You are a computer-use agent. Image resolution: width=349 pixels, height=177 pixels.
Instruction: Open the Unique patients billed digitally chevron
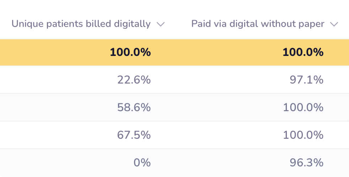[x=161, y=24]
